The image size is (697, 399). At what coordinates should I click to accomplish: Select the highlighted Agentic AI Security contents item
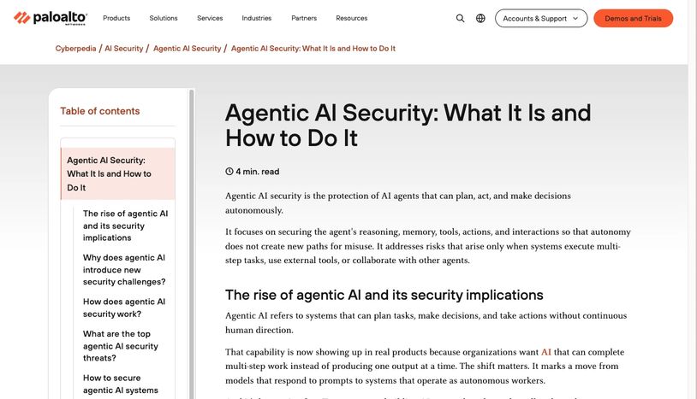[x=118, y=173]
